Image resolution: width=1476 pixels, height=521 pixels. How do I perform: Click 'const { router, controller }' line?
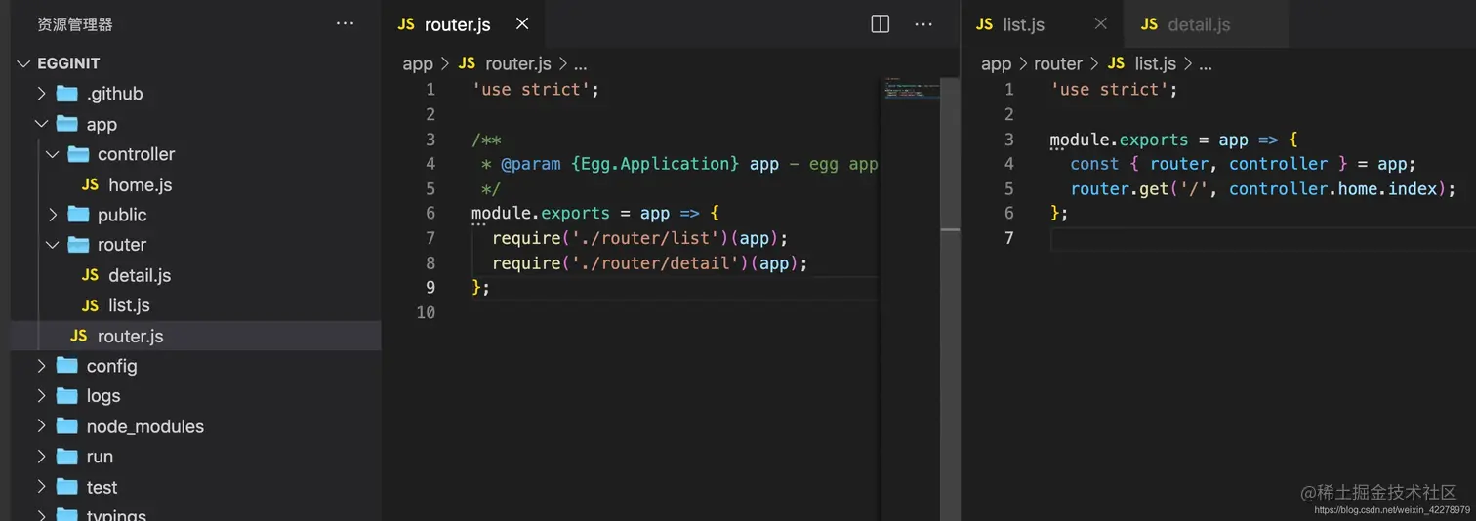tap(1243, 164)
